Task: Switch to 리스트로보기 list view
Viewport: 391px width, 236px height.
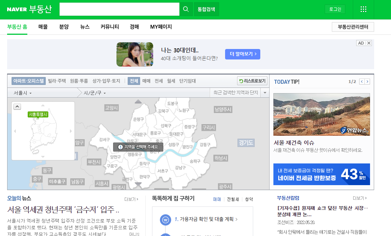Action: [252, 81]
